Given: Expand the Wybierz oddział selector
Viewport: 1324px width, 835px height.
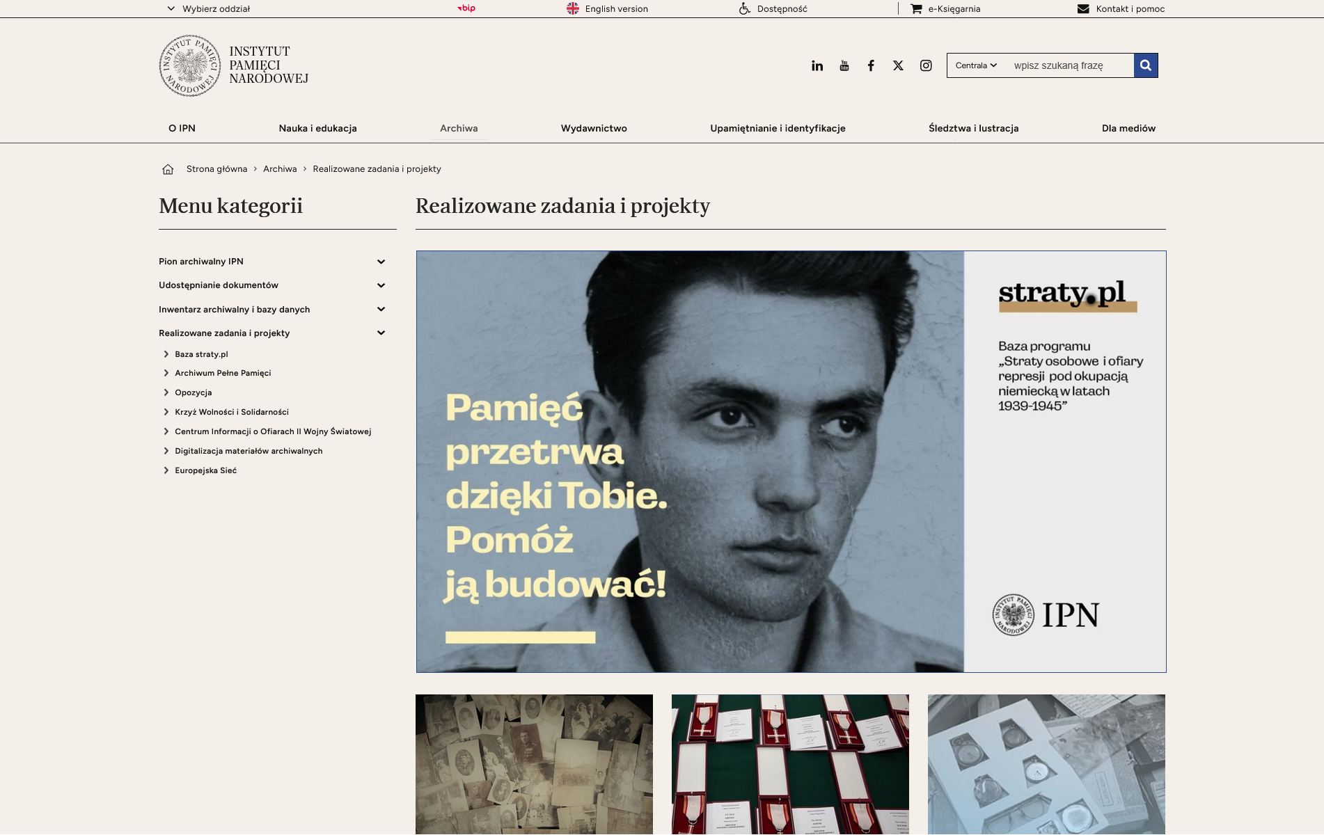Looking at the screenshot, I should point(209,9).
